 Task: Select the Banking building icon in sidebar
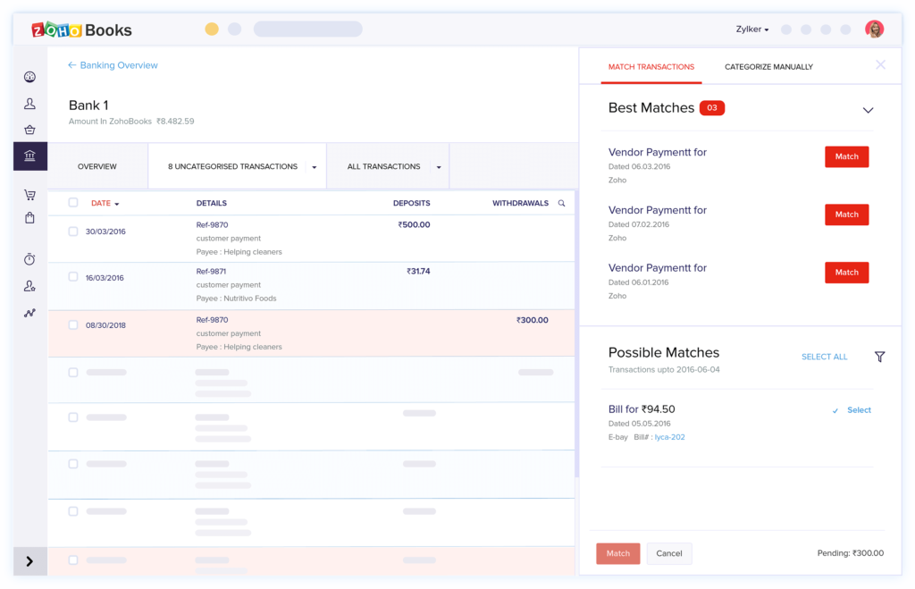coord(29,156)
